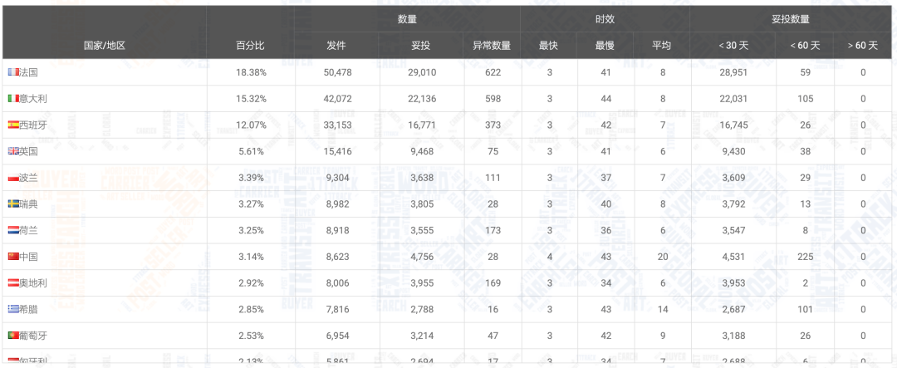Sort by 最快 column header

point(549,46)
